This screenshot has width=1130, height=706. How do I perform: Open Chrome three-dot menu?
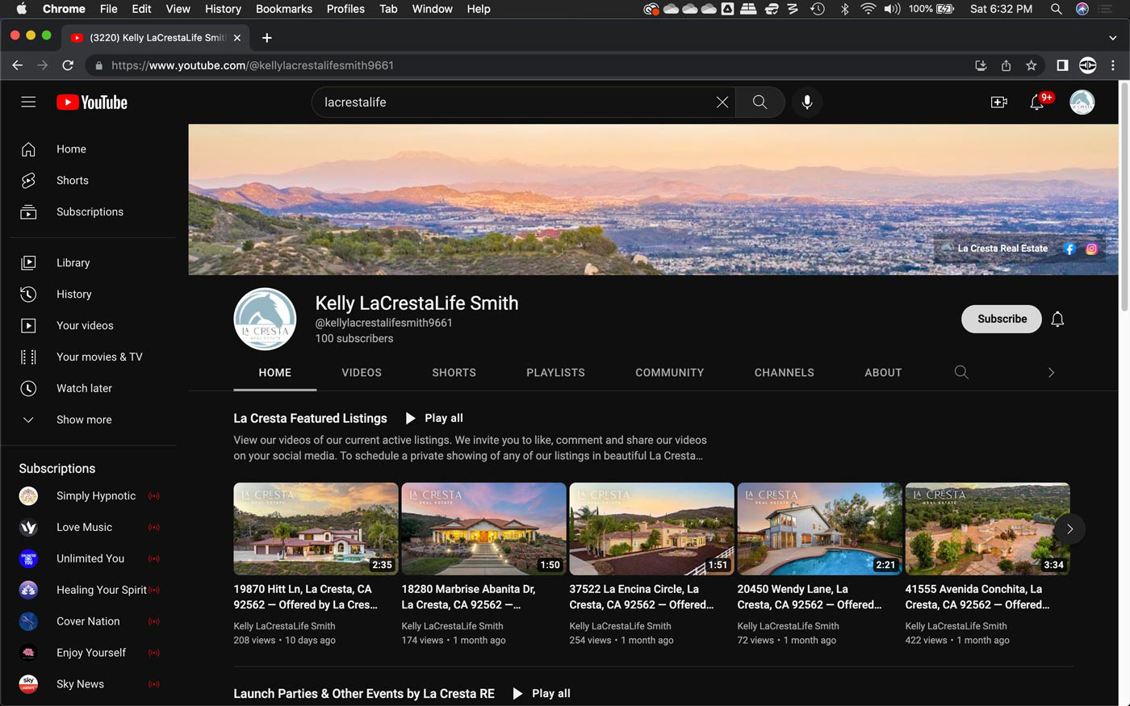[x=1113, y=65]
